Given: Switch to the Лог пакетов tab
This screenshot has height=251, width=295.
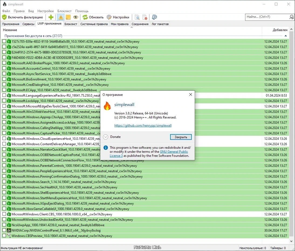Looking at the screenshot, I should point(160,24).
